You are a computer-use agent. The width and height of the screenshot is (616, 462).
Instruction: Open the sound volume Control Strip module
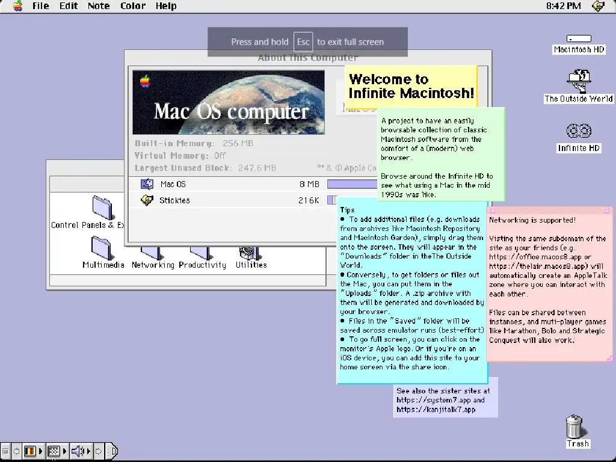81,451
